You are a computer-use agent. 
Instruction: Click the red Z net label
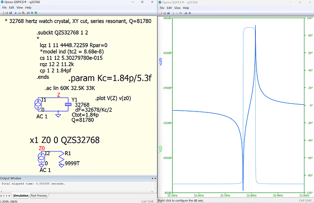58,95
